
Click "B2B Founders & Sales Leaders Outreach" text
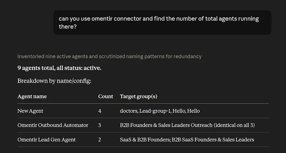pos(166,125)
